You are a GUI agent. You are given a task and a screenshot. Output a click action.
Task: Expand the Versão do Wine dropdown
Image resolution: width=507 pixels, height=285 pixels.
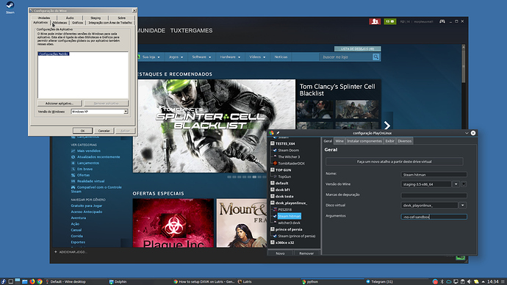(x=456, y=184)
